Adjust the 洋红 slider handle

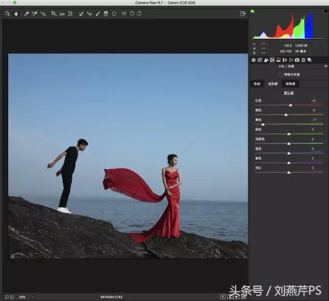coord(289,173)
